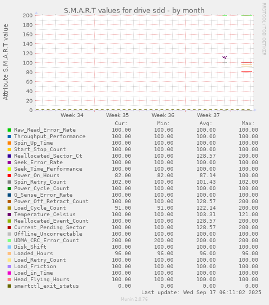
Task: Click the red Power_On_Hours legend swatch
Action: pos(9,176)
